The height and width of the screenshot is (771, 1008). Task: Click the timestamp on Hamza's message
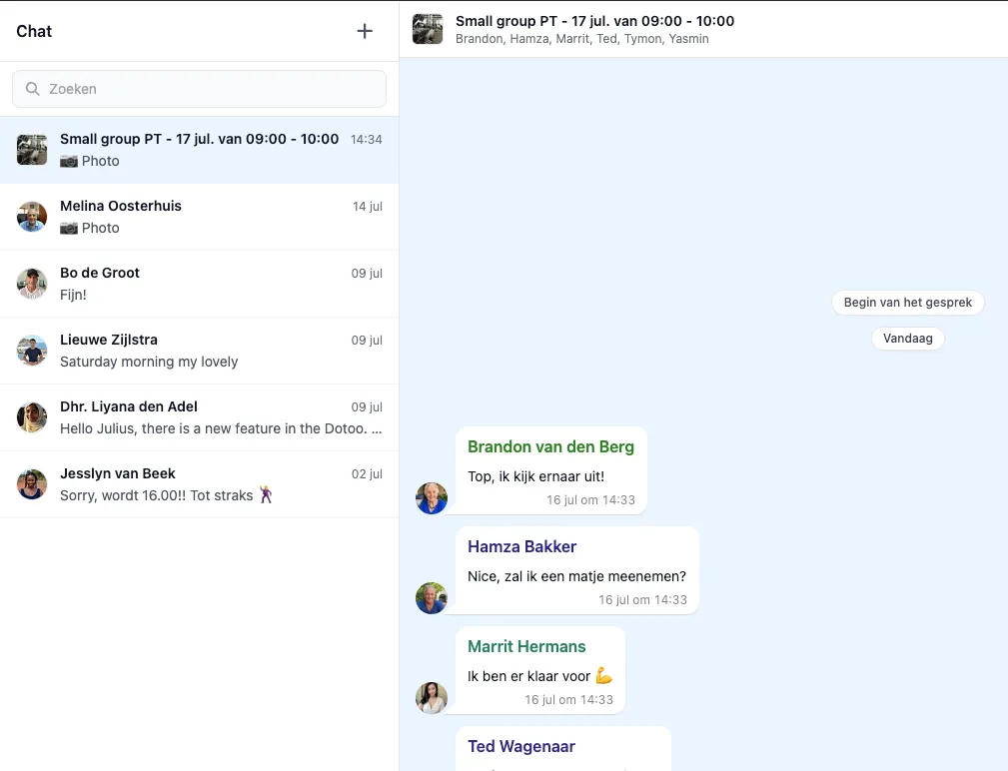pos(642,599)
